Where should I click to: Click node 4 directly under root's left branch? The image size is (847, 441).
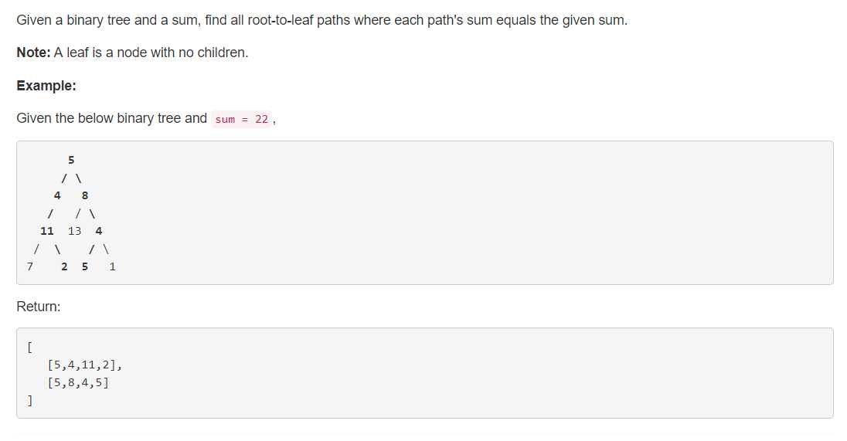tap(57, 196)
